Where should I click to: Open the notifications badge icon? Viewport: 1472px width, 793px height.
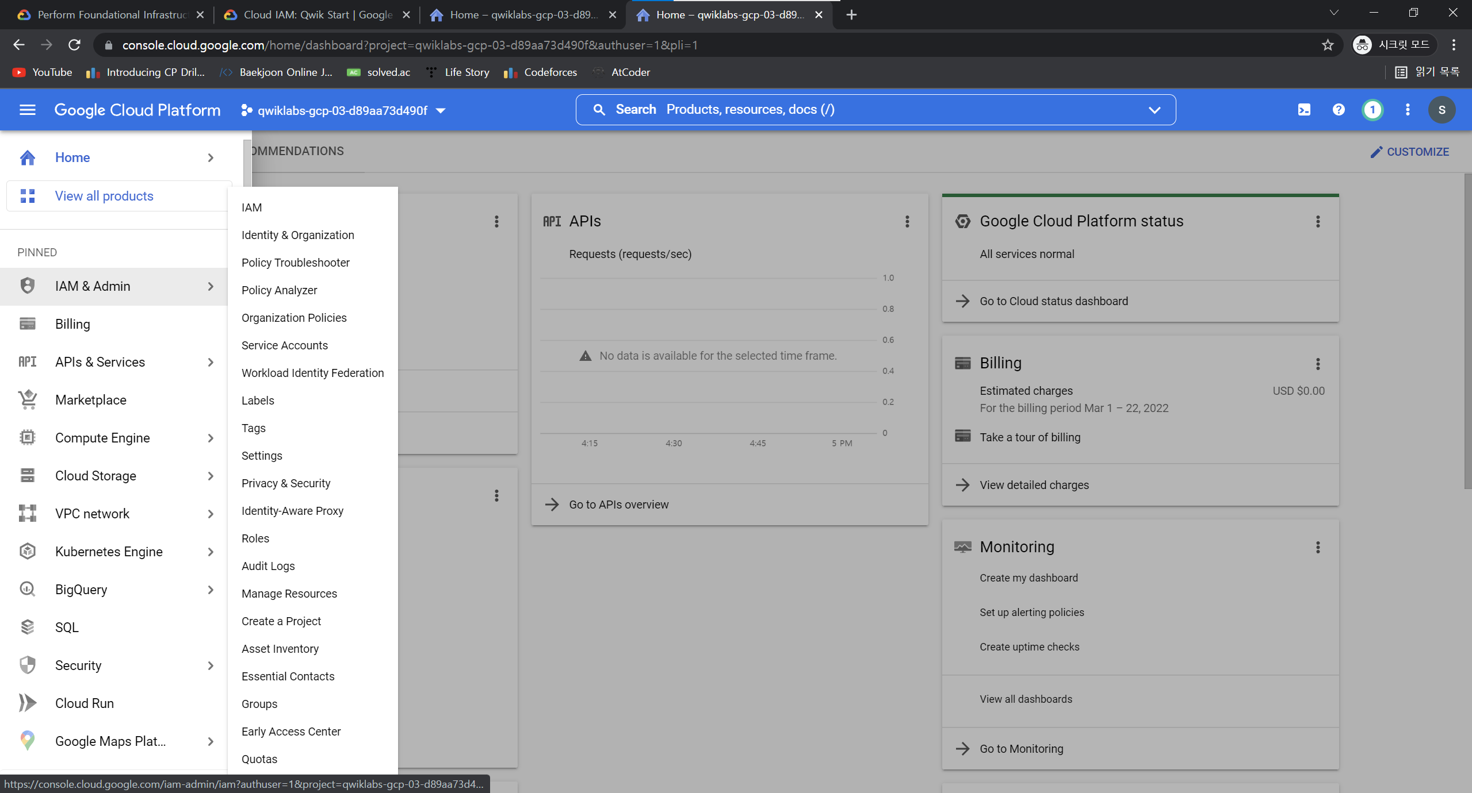[x=1372, y=110]
